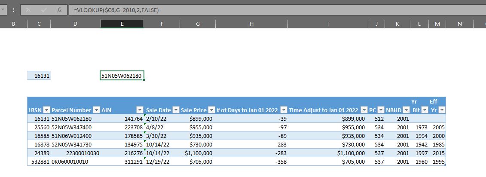Open the LRSN column filter dropdown

(x=46, y=110)
